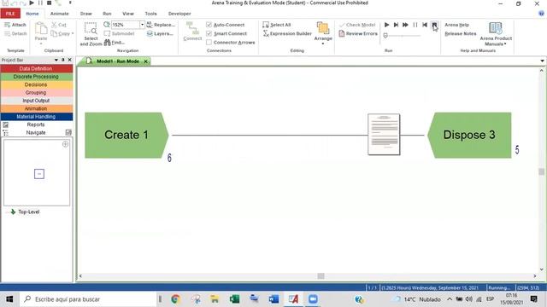Open the Material Handling panel

(36, 117)
